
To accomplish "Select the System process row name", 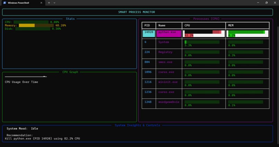I will point(163,42).
